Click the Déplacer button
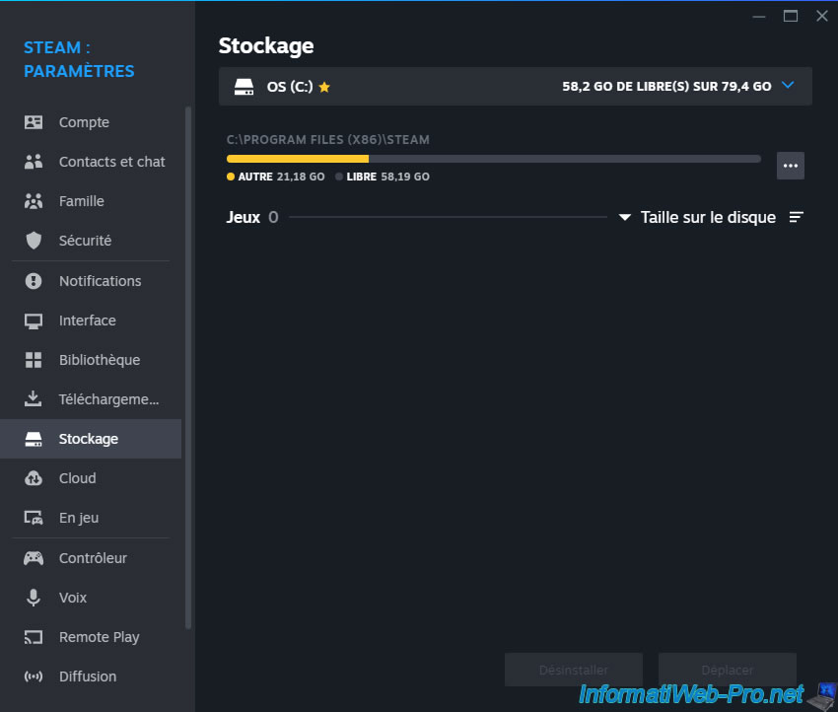The height and width of the screenshot is (712, 838). pos(728,670)
